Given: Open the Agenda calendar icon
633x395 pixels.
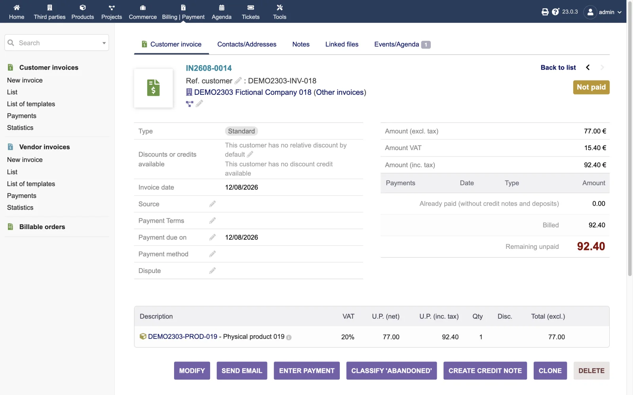Looking at the screenshot, I should coord(222,8).
